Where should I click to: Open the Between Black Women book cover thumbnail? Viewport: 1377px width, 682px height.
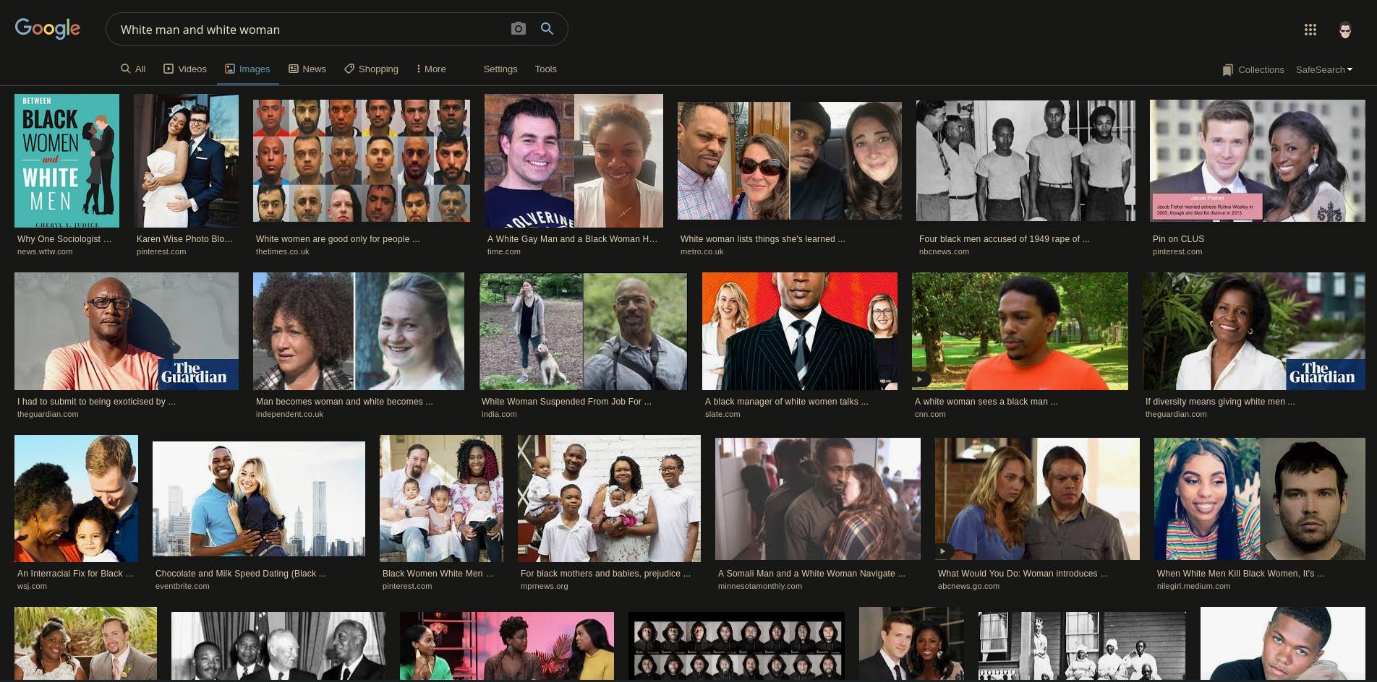67,160
